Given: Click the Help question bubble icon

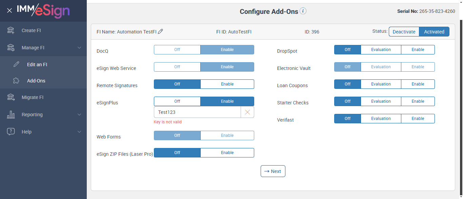Looking at the screenshot, I should click(x=11, y=132).
